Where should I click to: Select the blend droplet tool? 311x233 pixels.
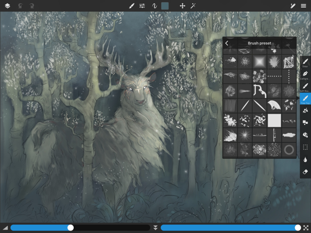pos(305,160)
